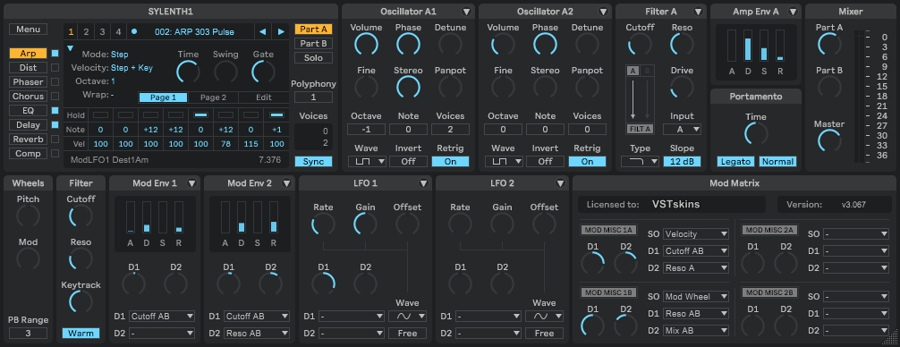Adjust the Mod Env 2 Release slider
The width and height of the screenshot is (900, 347).
(x=273, y=216)
